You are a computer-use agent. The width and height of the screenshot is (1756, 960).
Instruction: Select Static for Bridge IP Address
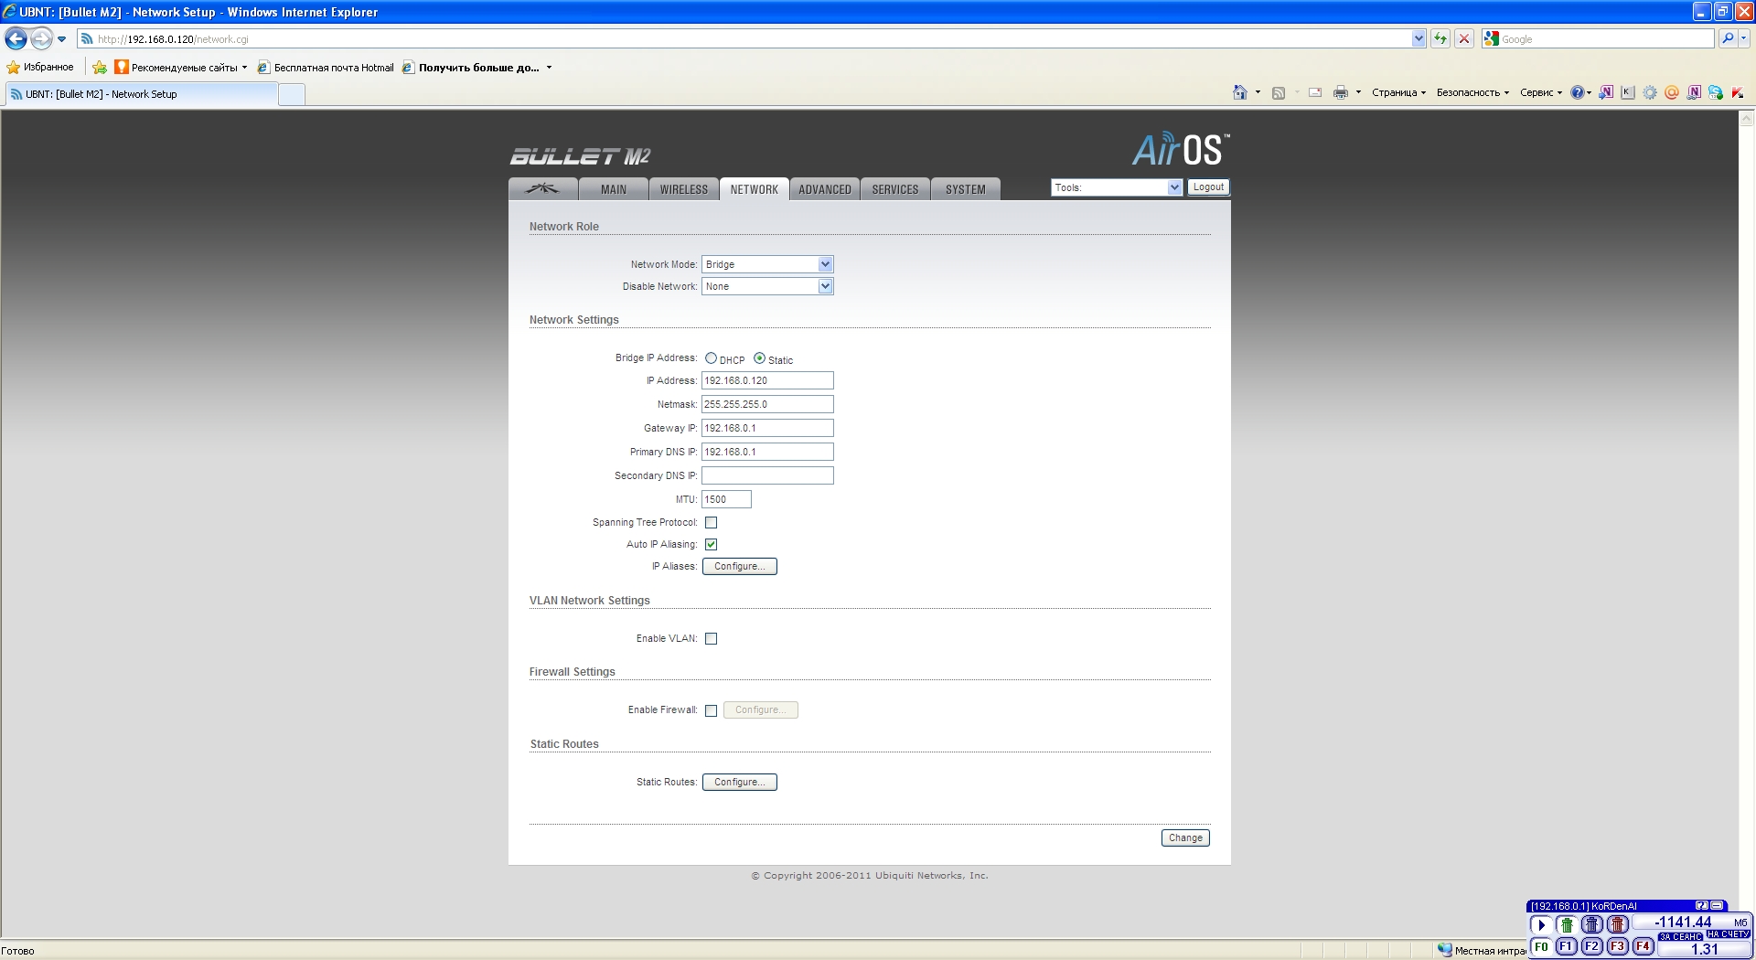[x=759, y=358]
